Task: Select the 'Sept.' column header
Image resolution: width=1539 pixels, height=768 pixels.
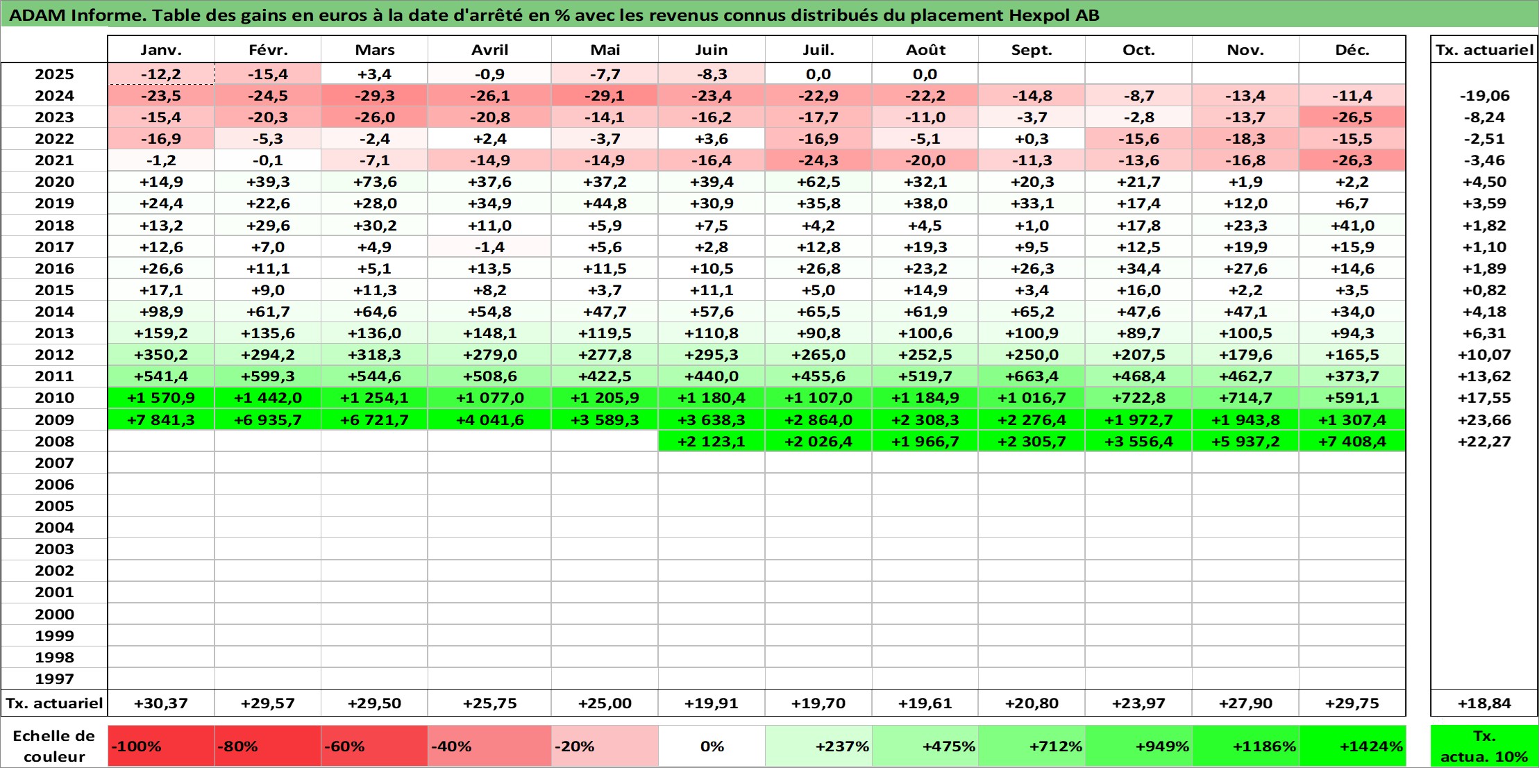Action: click(x=1032, y=49)
